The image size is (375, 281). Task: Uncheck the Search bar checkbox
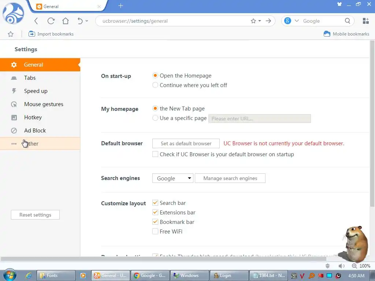point(155,203)
